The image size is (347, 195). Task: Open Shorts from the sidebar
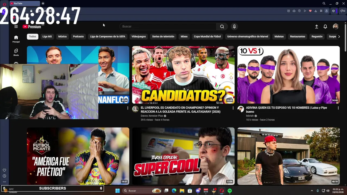coord(16,52)
